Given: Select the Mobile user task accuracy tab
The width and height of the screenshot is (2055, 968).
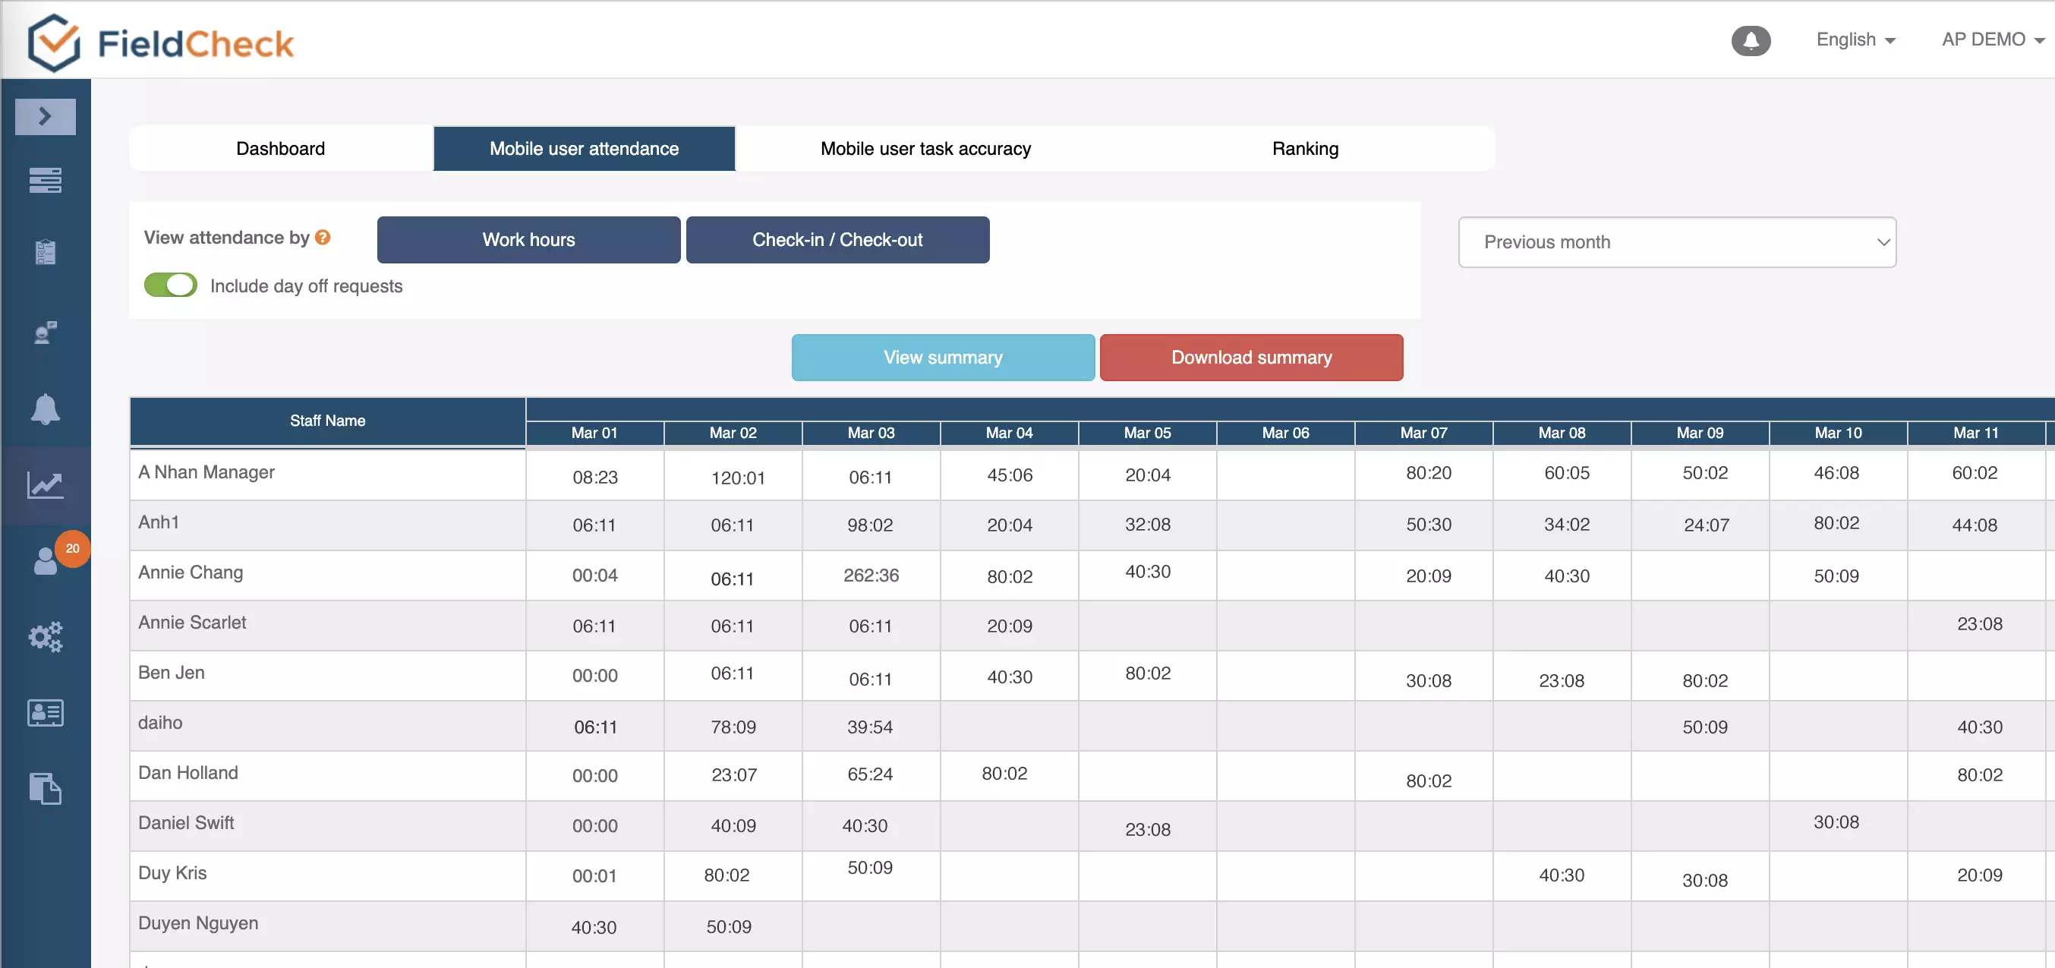Looking at the screenshot, I should pos(925,148).
